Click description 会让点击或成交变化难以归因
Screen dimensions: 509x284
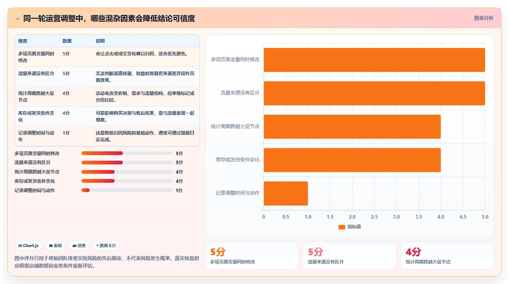(142, 54)
